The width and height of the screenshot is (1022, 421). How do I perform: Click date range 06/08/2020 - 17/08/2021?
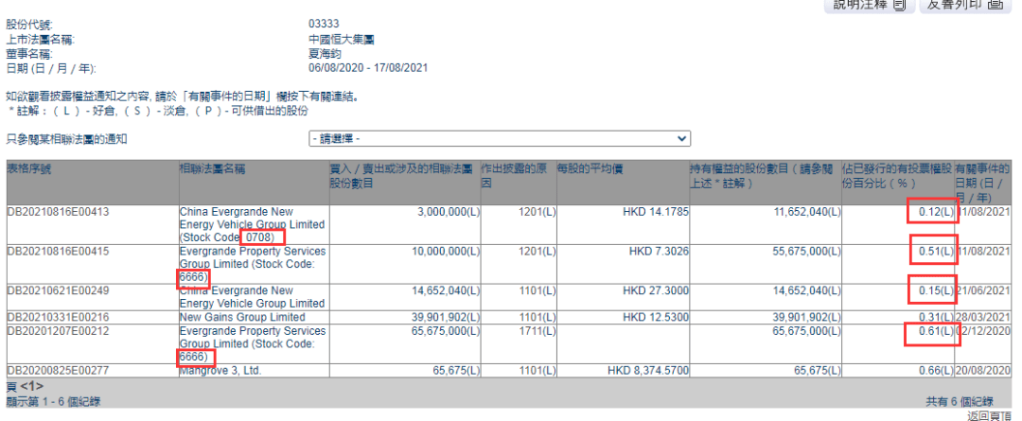pyautogui.click(x=368, y=68)
